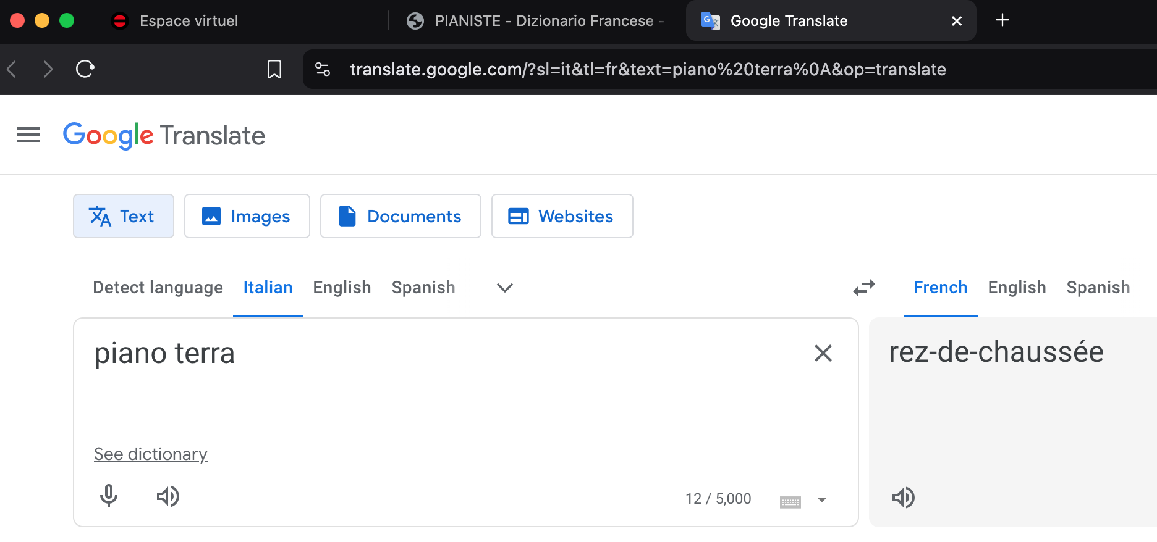Swap source and target languages

pos(864,288)
